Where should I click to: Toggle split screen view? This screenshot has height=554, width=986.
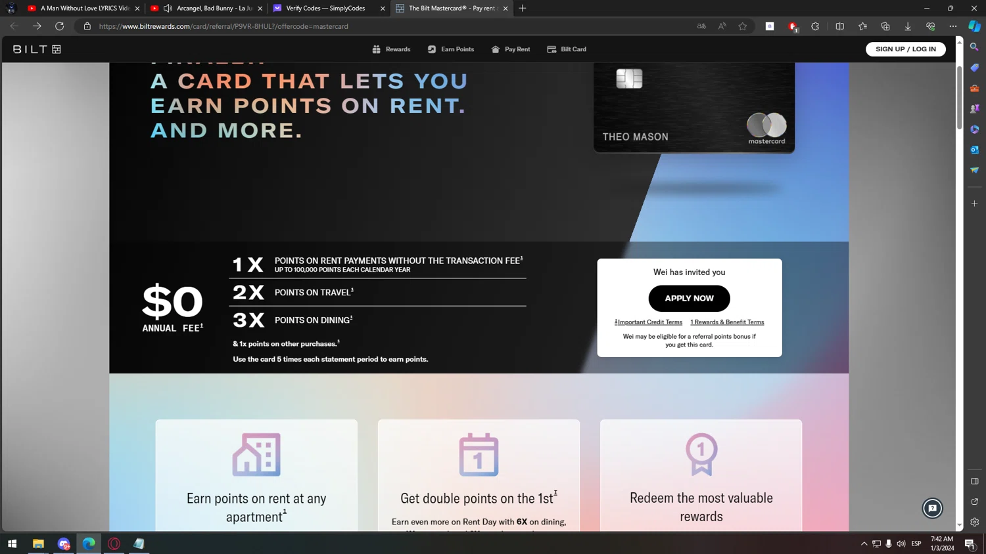pos(839,26)
